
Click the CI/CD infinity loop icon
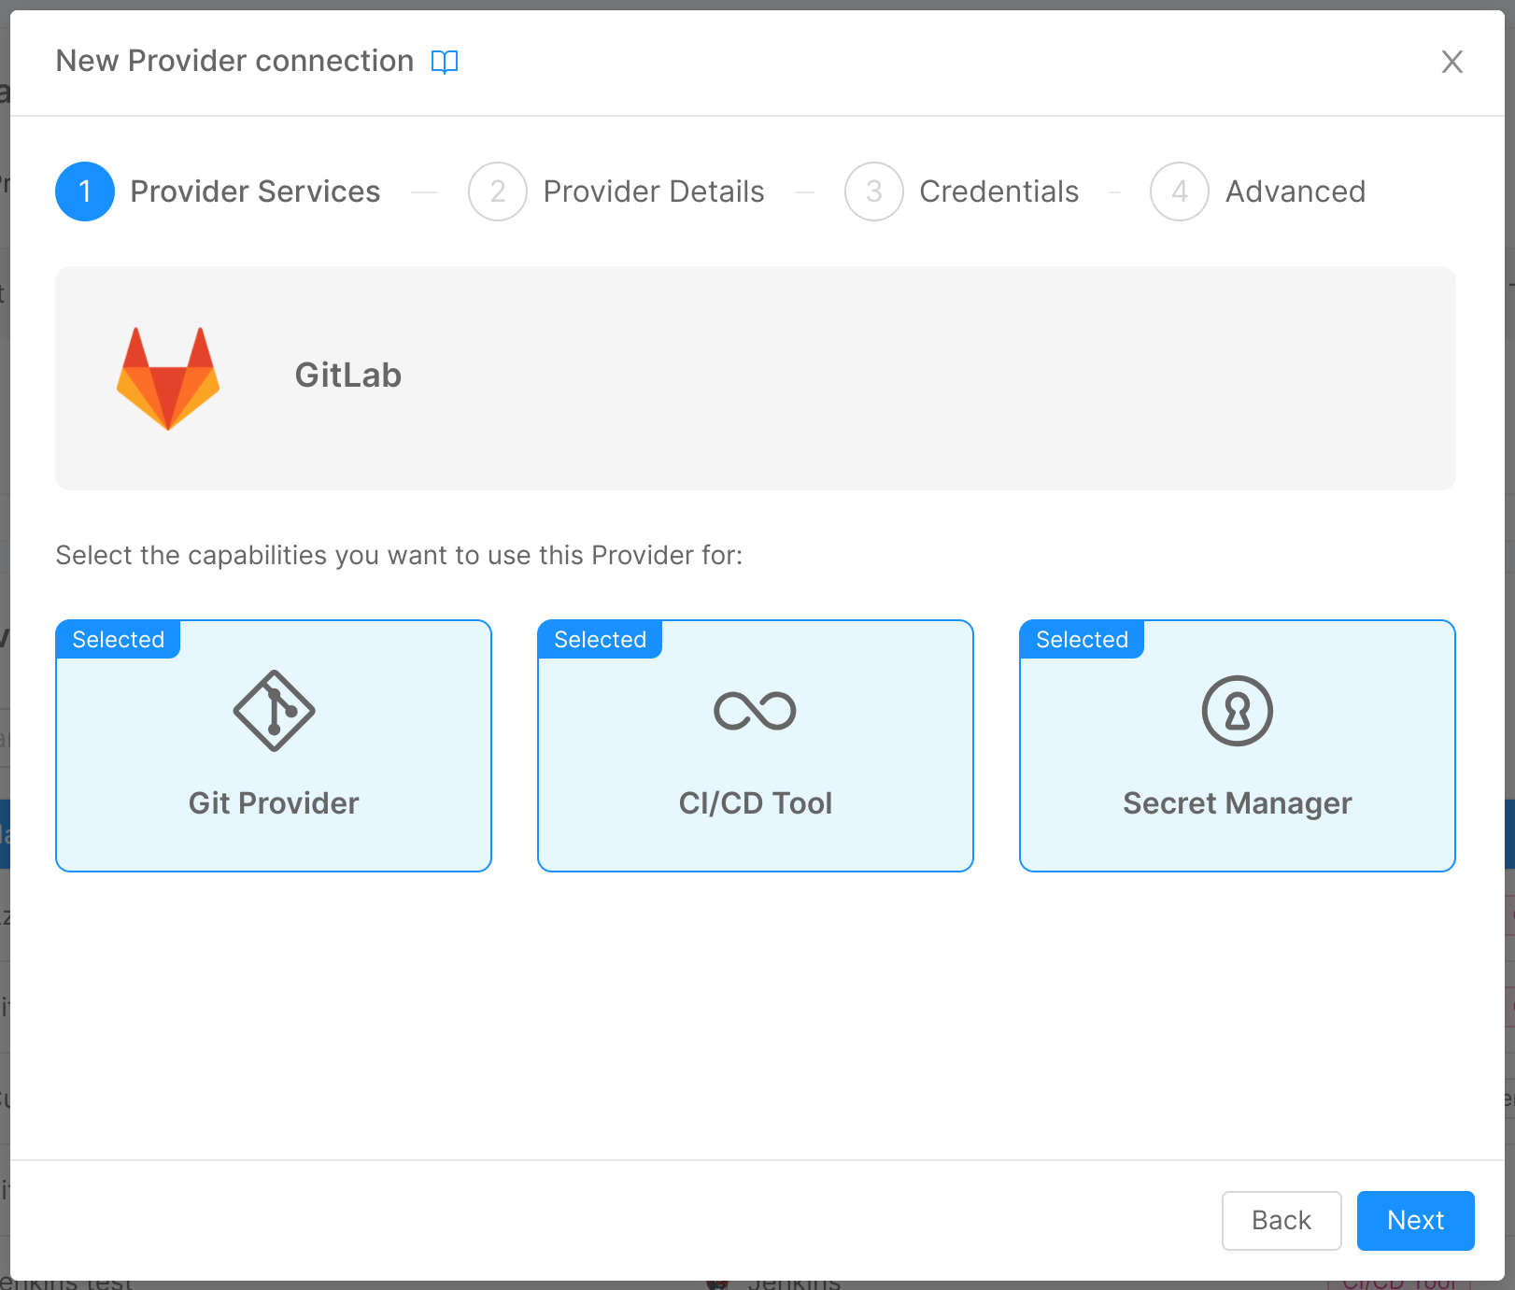[755, 710]
